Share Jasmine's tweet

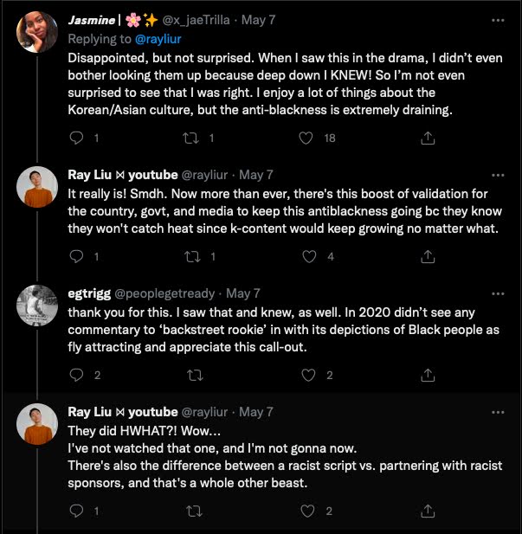pos(427,138)
